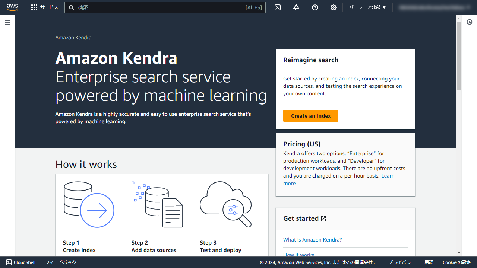
Task: Click the How it works heading
Action: [x=86, y=165]
